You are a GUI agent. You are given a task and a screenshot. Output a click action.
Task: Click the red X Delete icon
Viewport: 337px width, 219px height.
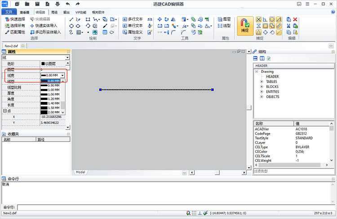click(x=295, y=20)
